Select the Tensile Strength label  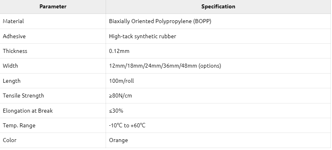(23, 96)
